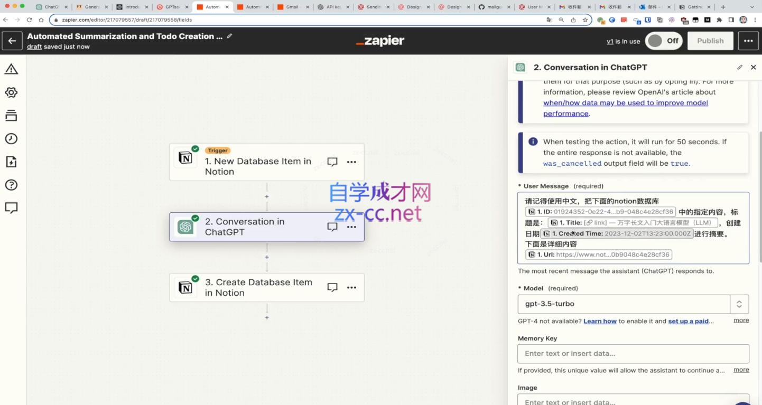Open more options for step 1 Notion trigger
The height and width of the screenshot is (405, 762).
pos(351,162)
